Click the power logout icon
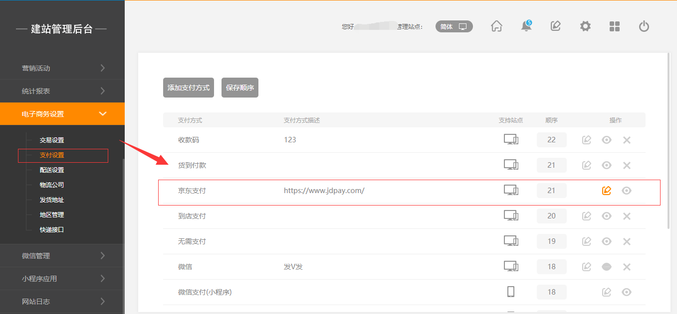Screen dimensions: 677x314 644,26
